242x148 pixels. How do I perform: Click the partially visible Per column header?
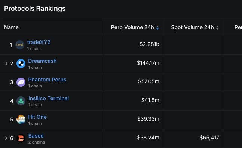click(x=238, y=27)
